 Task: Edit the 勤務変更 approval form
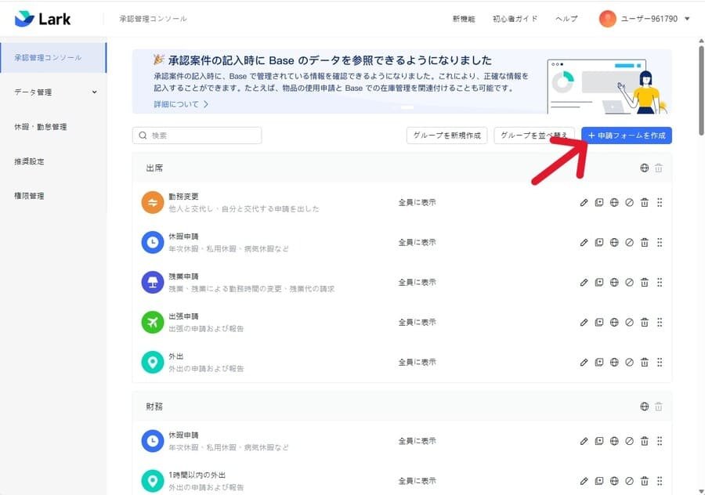point(584,202)
